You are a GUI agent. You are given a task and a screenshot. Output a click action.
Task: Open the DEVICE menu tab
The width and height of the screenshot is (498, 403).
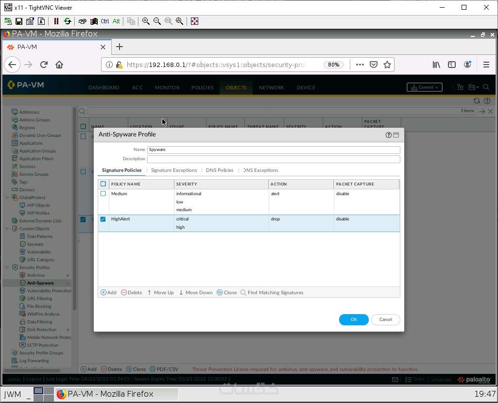click(x=306, y=87)
